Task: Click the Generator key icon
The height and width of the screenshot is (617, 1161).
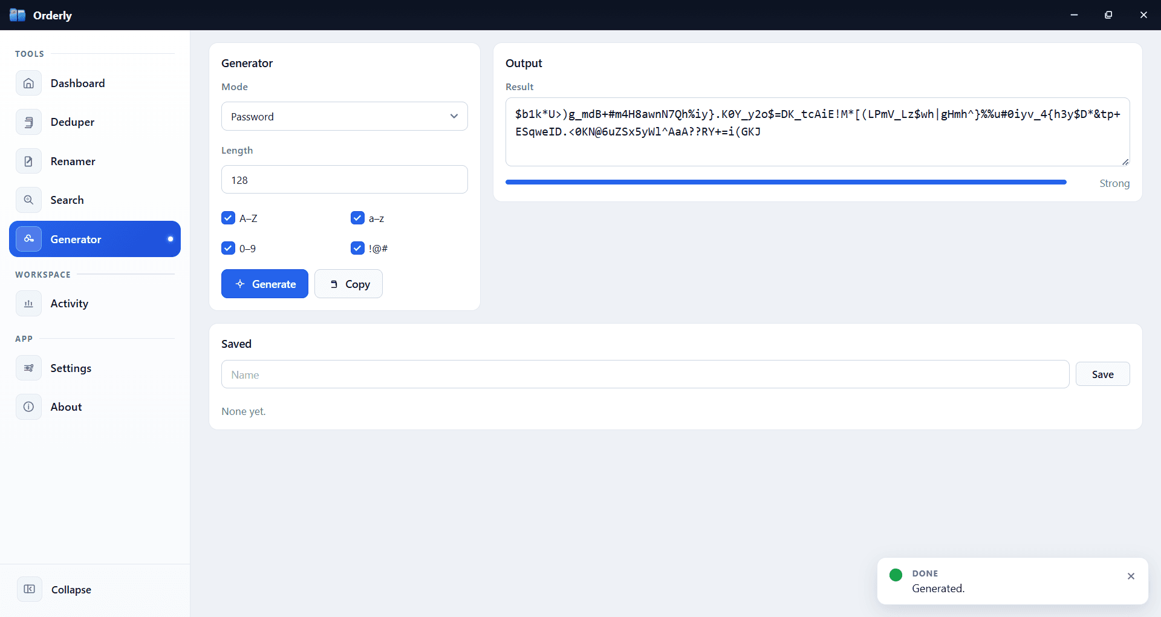Action: click(28, 239)
